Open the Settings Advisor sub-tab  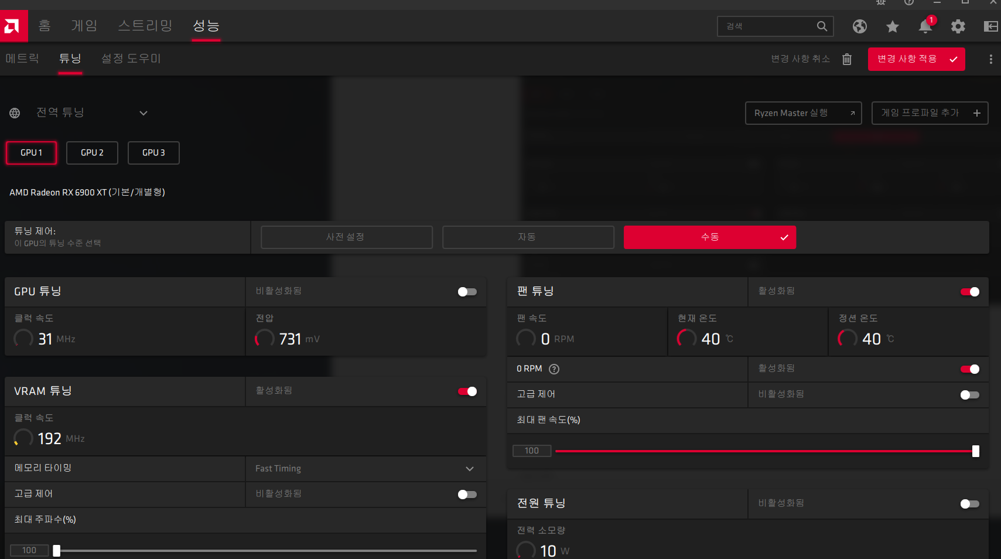click(131, 59)
